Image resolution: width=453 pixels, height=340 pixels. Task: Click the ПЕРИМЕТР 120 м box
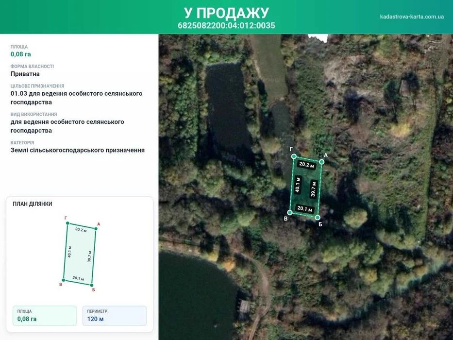[115, 316]
